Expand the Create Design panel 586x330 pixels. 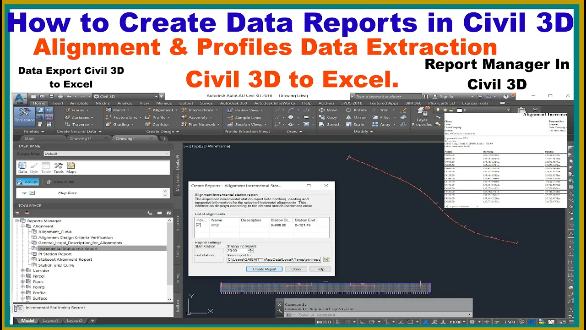162,132
